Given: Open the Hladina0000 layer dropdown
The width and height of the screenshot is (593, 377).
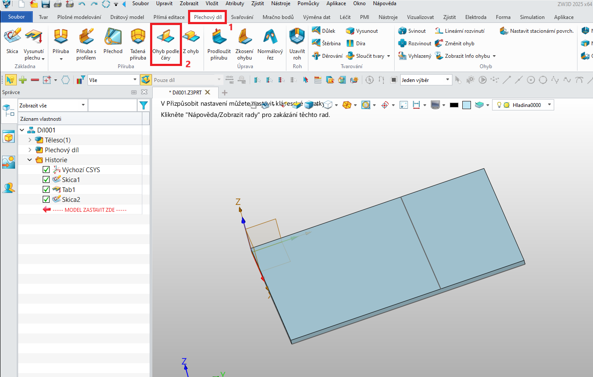Looking at the screenshot, I should [523, 105].
